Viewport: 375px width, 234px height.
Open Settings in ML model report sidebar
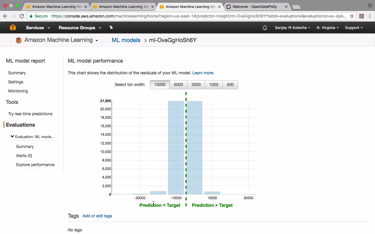pyautogui.click(x=16, y=82)
